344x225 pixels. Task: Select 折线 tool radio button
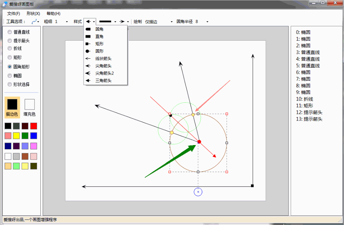(10, 48)
